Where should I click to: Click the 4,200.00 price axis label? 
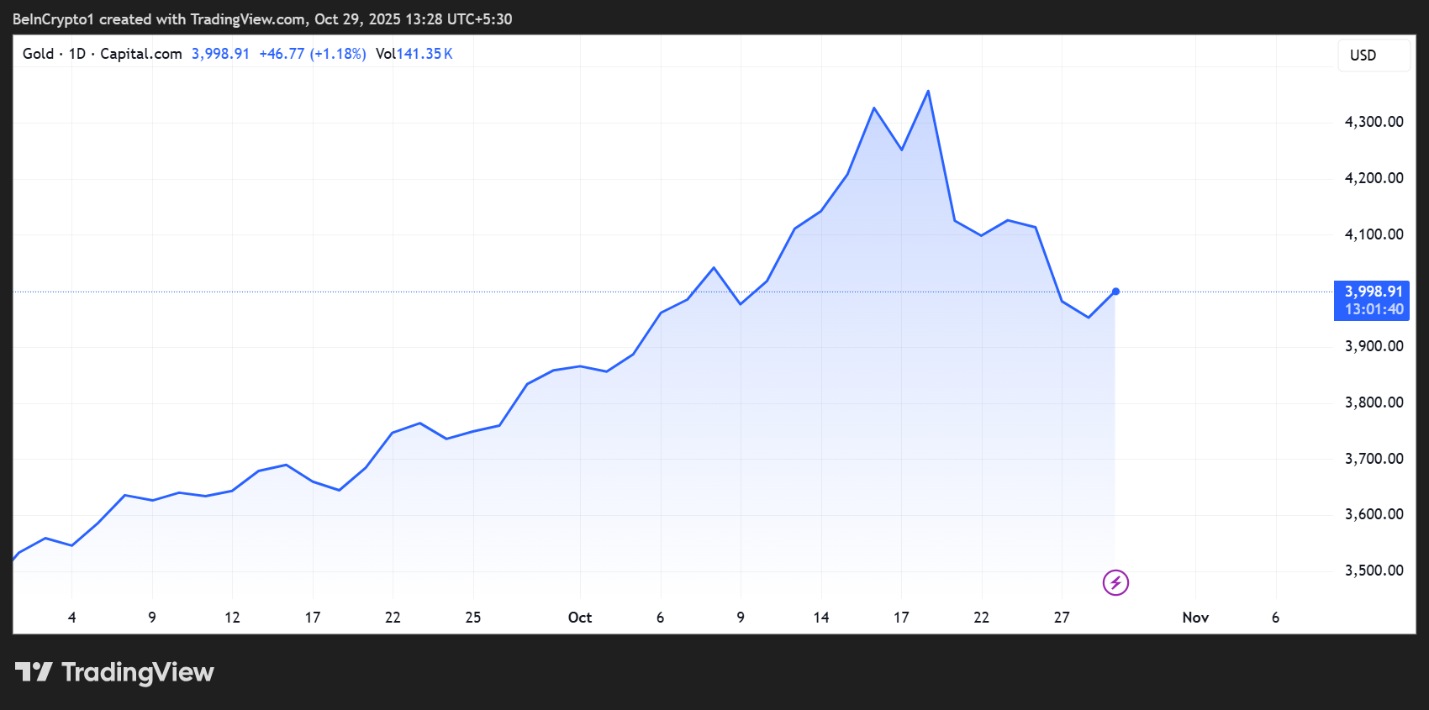coord(1374,178)
